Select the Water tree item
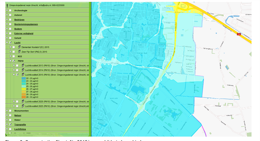 coord(17,120)
